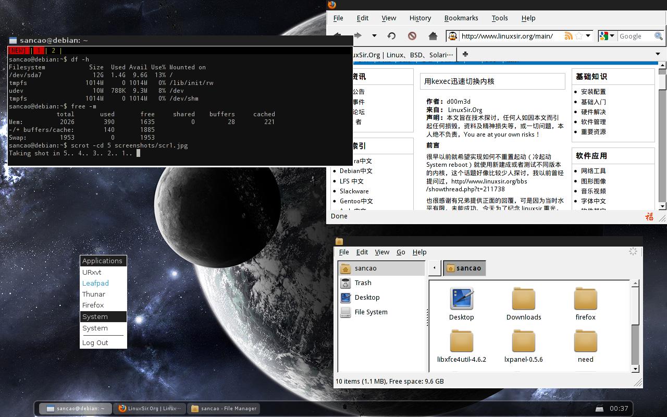Select the Downloads folder
The image size is (667, 417).
click(x=524, y=304)
